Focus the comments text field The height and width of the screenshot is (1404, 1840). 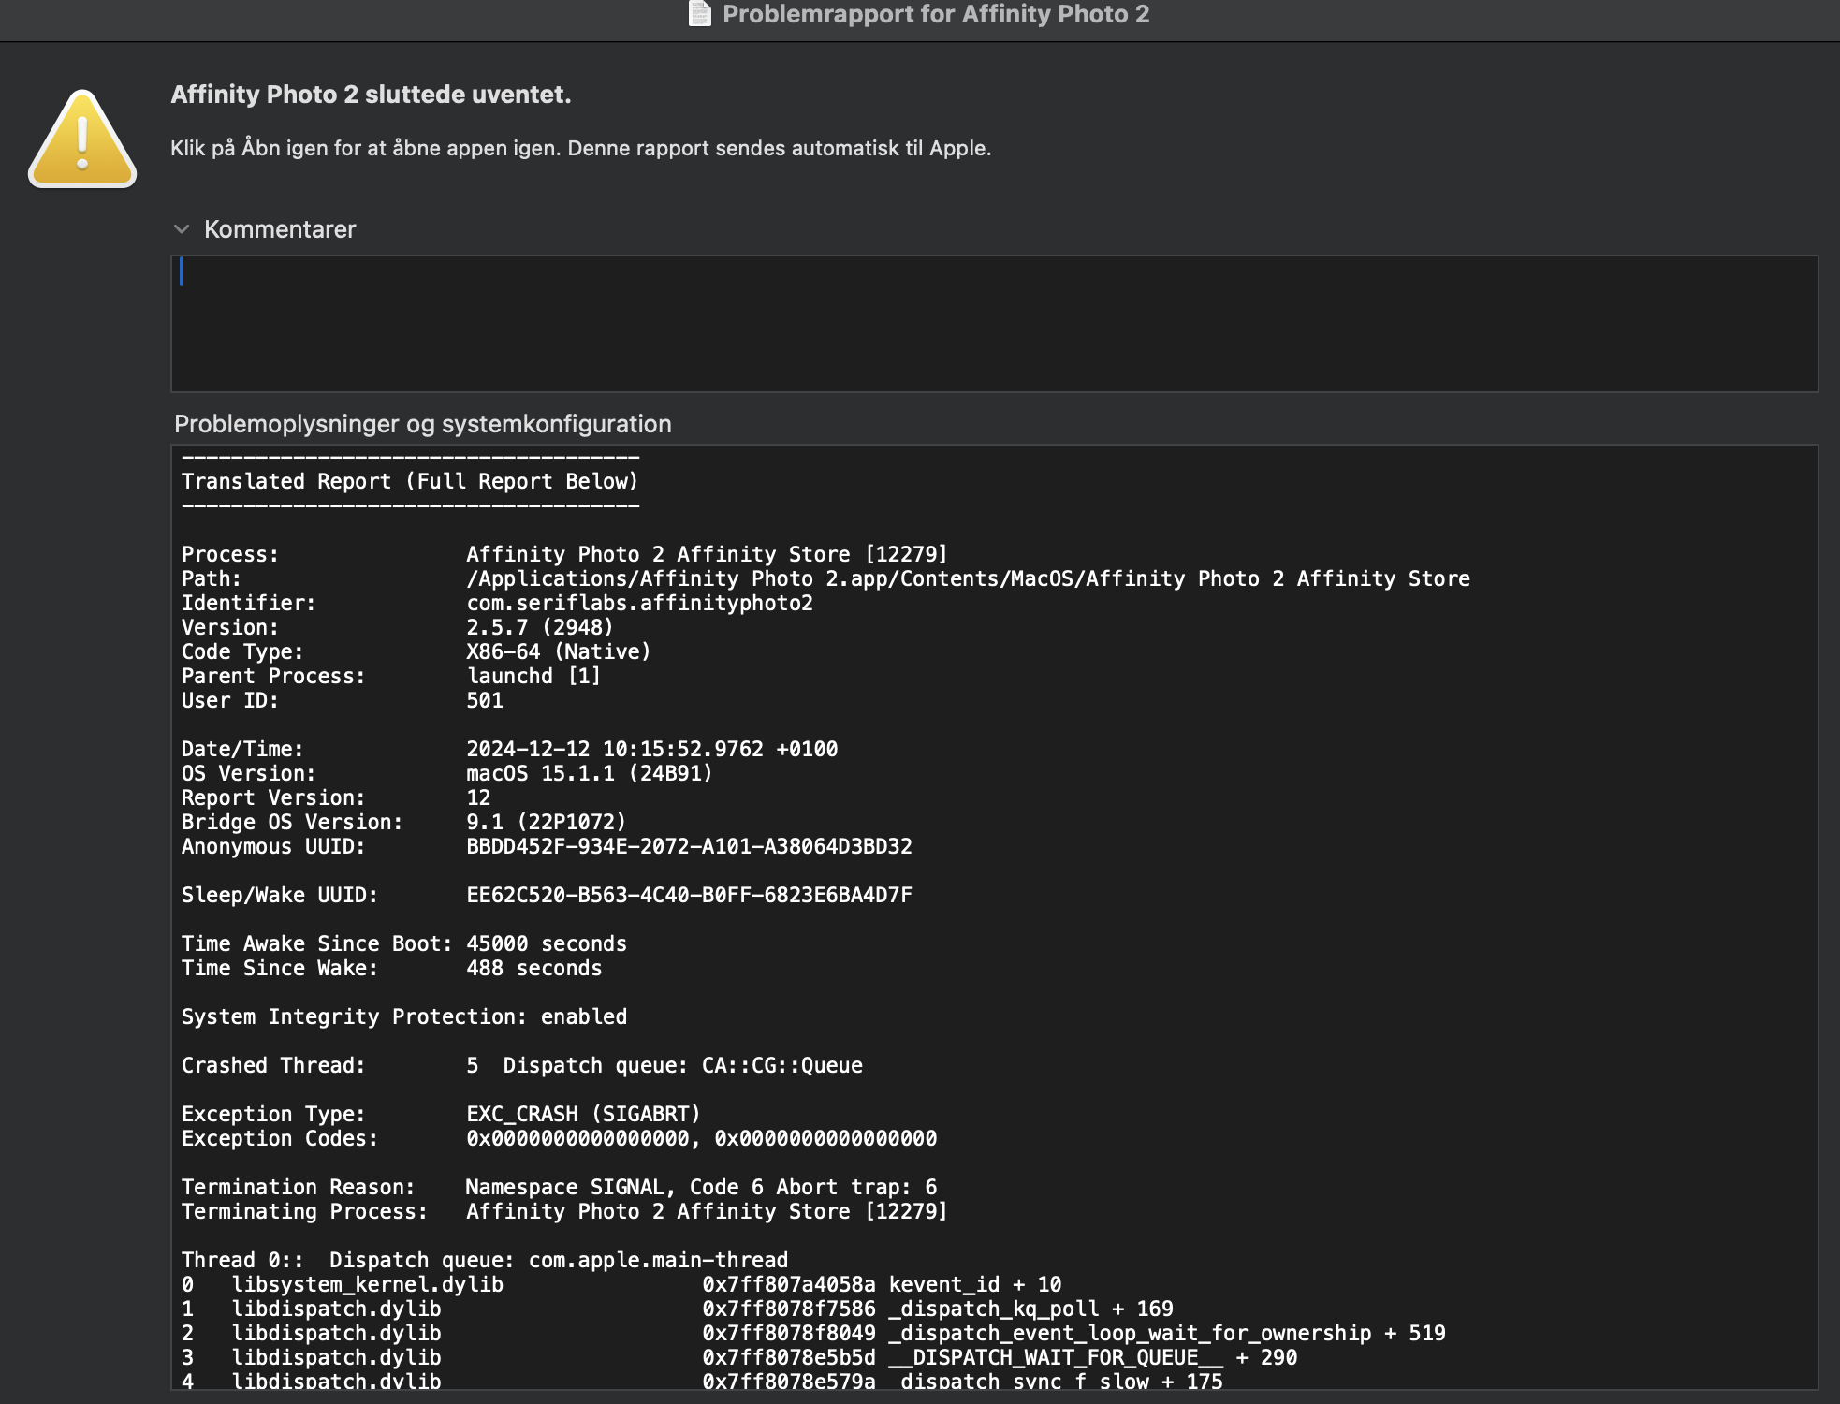(x=992, y=323)
